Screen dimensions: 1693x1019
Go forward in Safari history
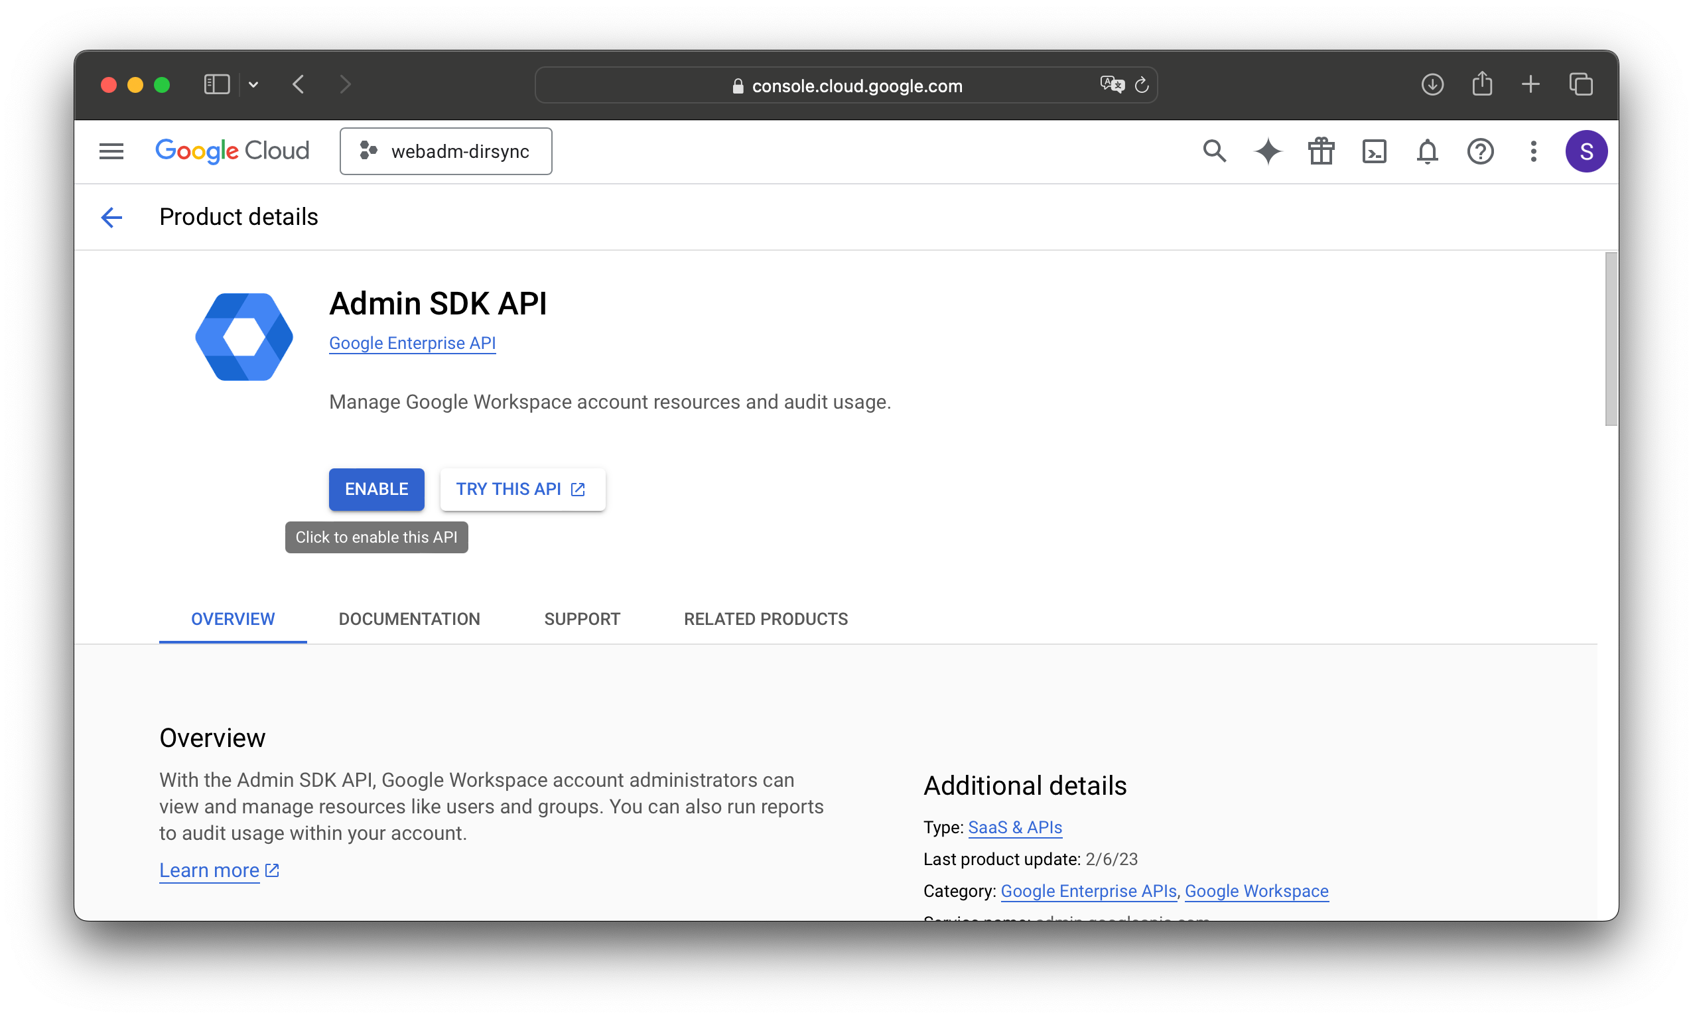(x=346, y=84)
